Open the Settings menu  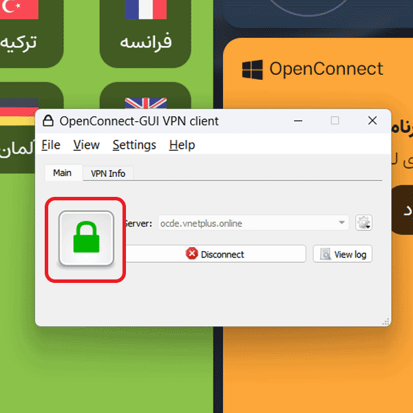pos(134,145)
